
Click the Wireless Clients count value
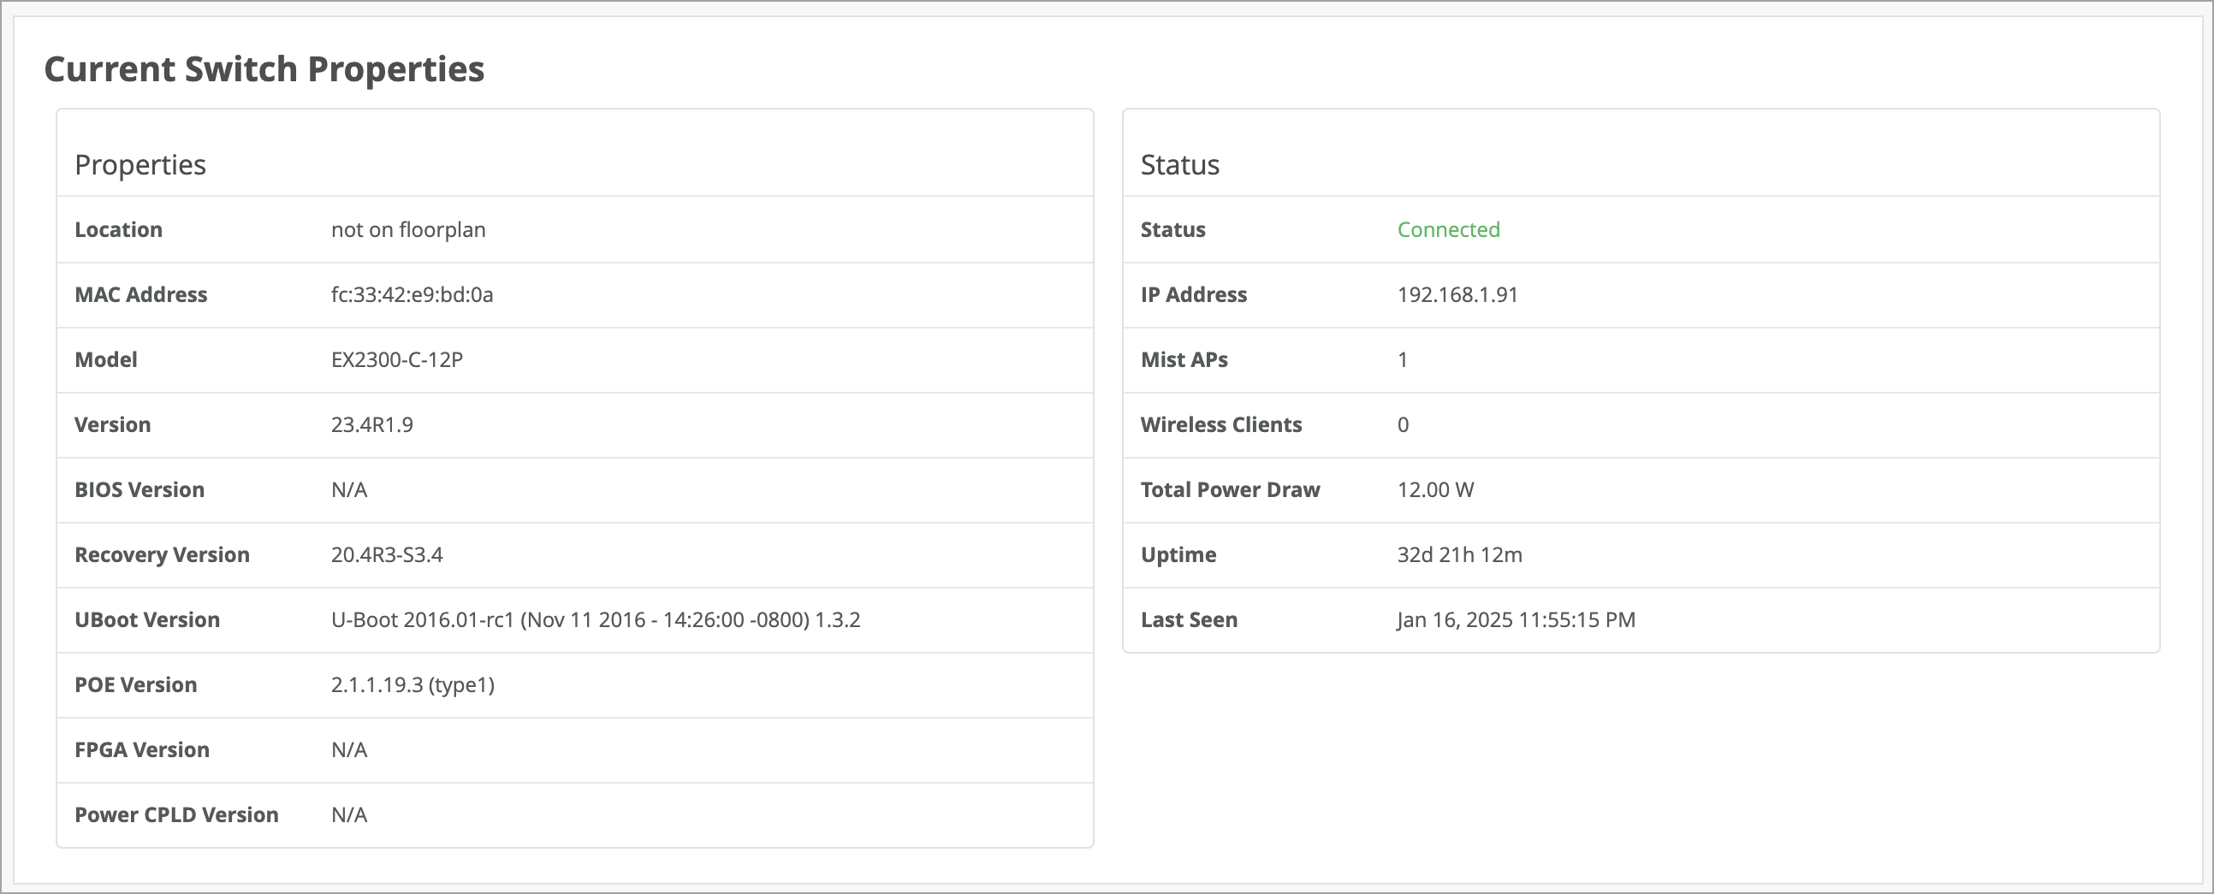pos(1403,424)
